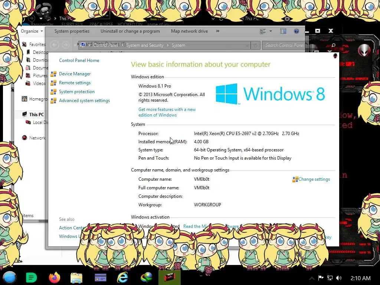The height and width of the screenshot is (285, 380).
Task: Open the Help question mark icon
Action: tap(296, 31)
